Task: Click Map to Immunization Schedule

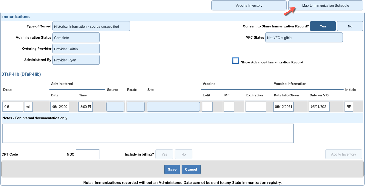Action: pos(325,5)
